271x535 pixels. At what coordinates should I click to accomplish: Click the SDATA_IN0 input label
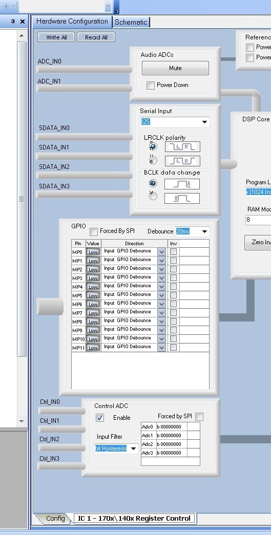(54, 128)
